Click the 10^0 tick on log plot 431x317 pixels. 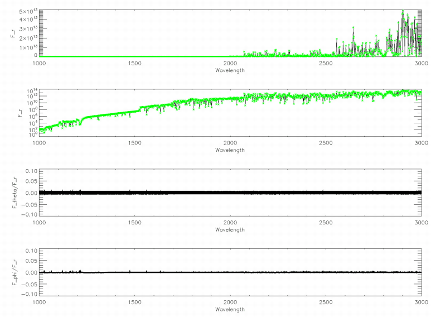point(31,134)
